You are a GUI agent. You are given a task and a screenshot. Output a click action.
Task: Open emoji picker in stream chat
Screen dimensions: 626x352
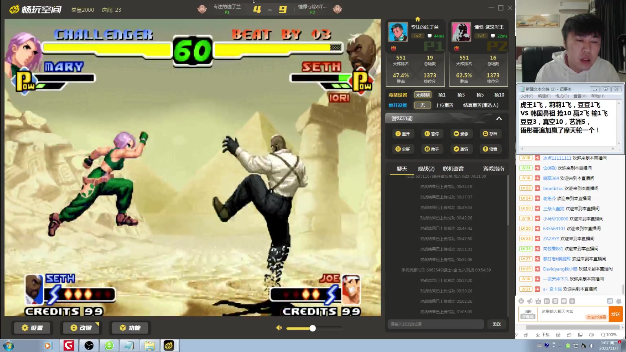point(521,301)
